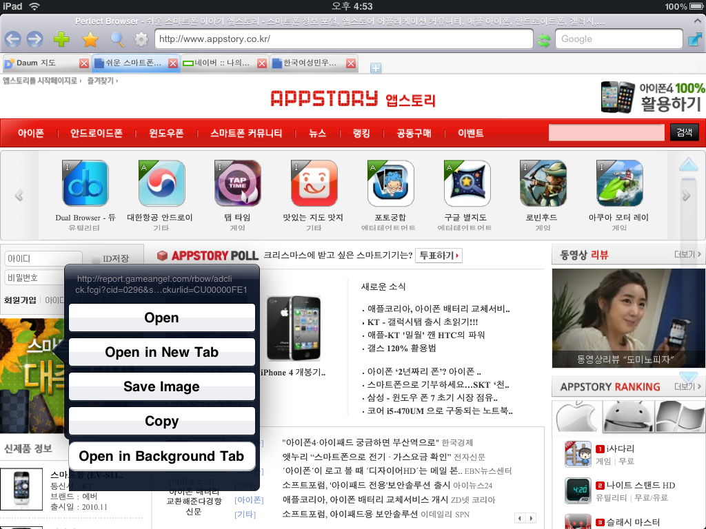Open a new tab with small plus button
706x529 pixels.
pos(376,68)
